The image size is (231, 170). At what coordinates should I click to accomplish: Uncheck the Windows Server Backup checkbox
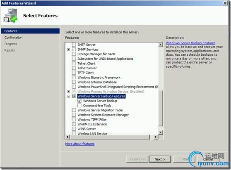[x=79, y=101]
